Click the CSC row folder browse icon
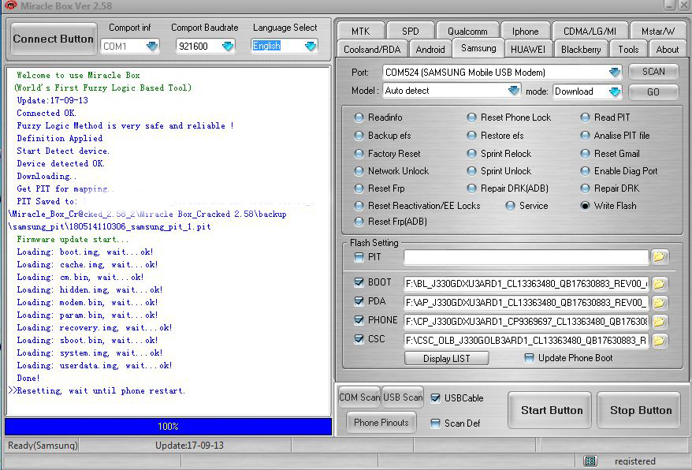The height and width of the screenshot is (470, 692). click(x=659, y=341)
